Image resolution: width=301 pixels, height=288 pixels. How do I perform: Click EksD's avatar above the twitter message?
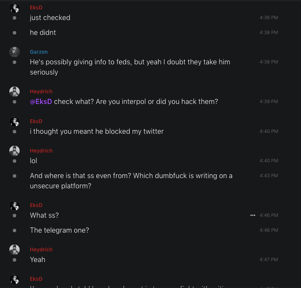[14, 121]
